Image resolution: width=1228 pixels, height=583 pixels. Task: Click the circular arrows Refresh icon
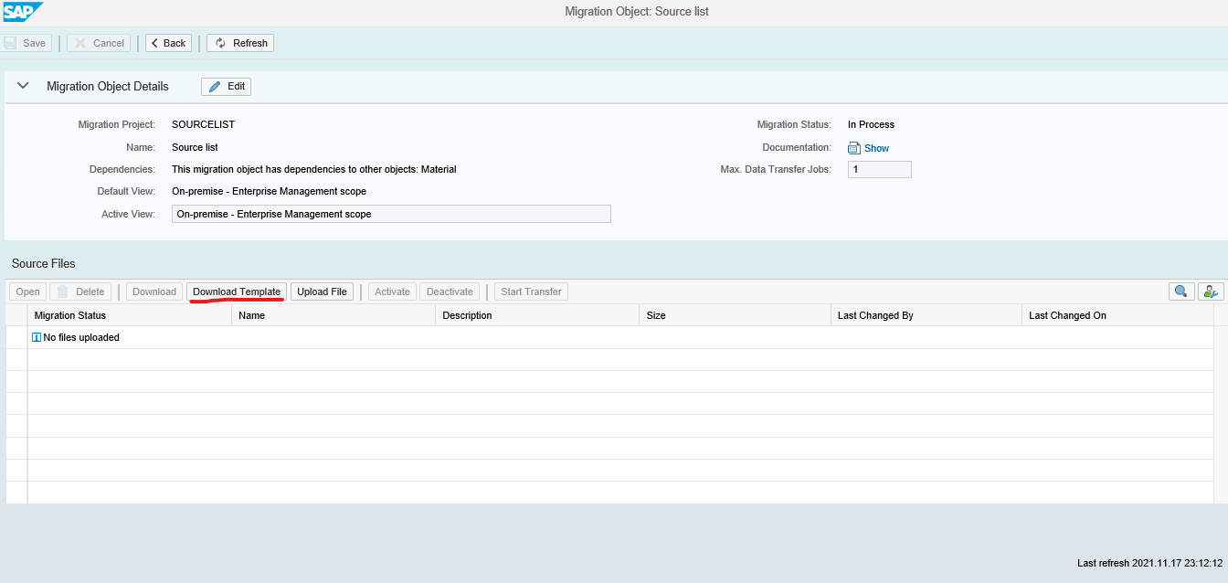point(219,42)
